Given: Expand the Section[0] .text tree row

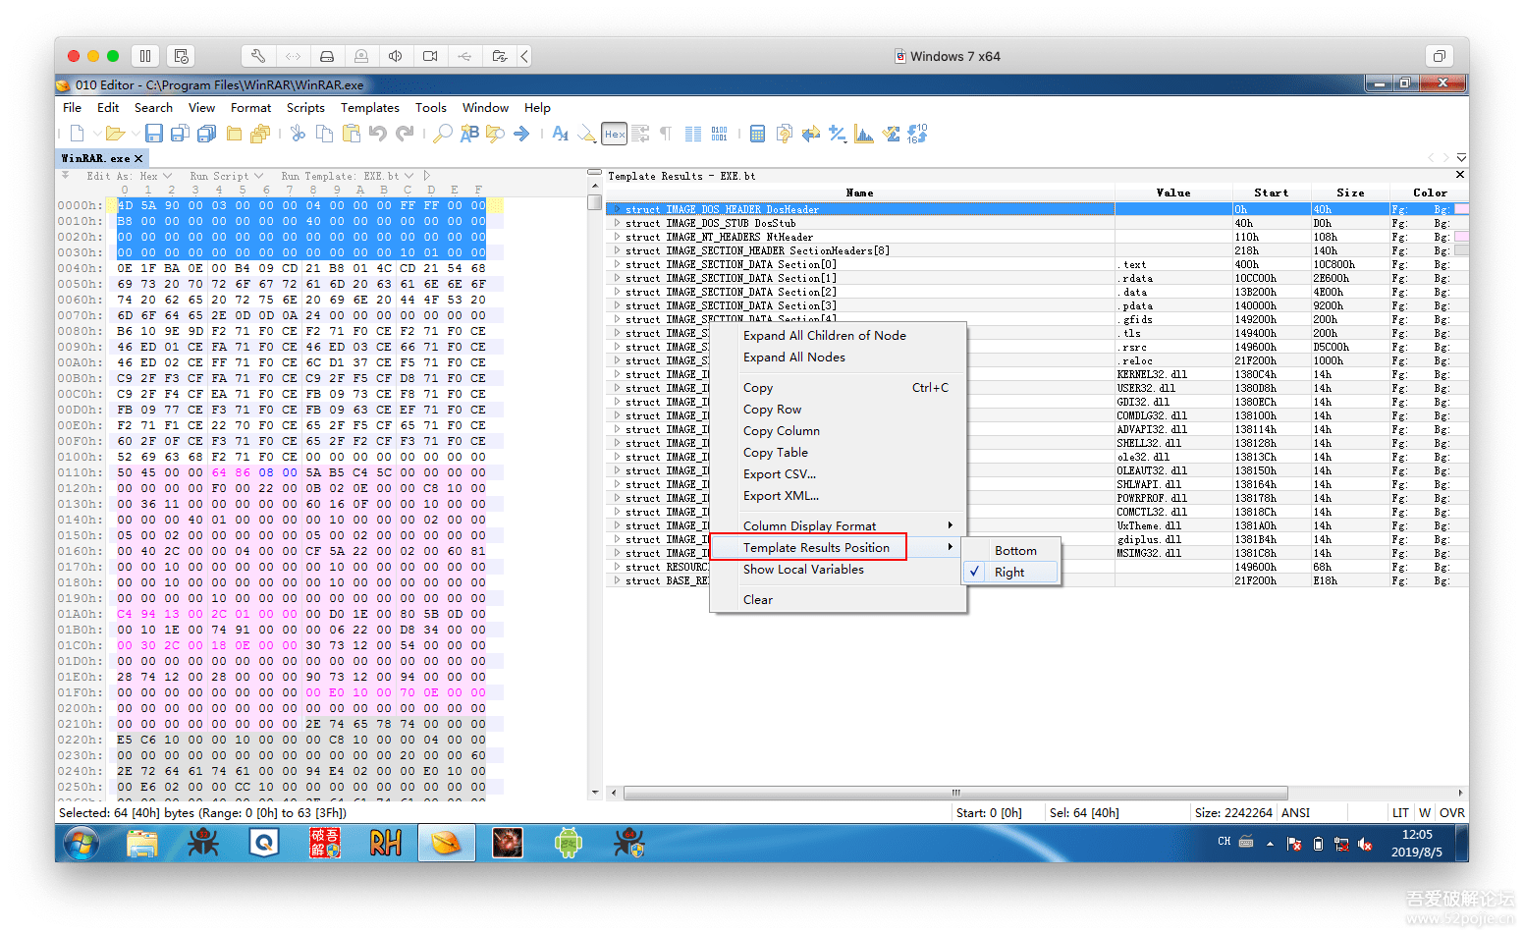Looking at the screenshot, I should pos(617,264).
